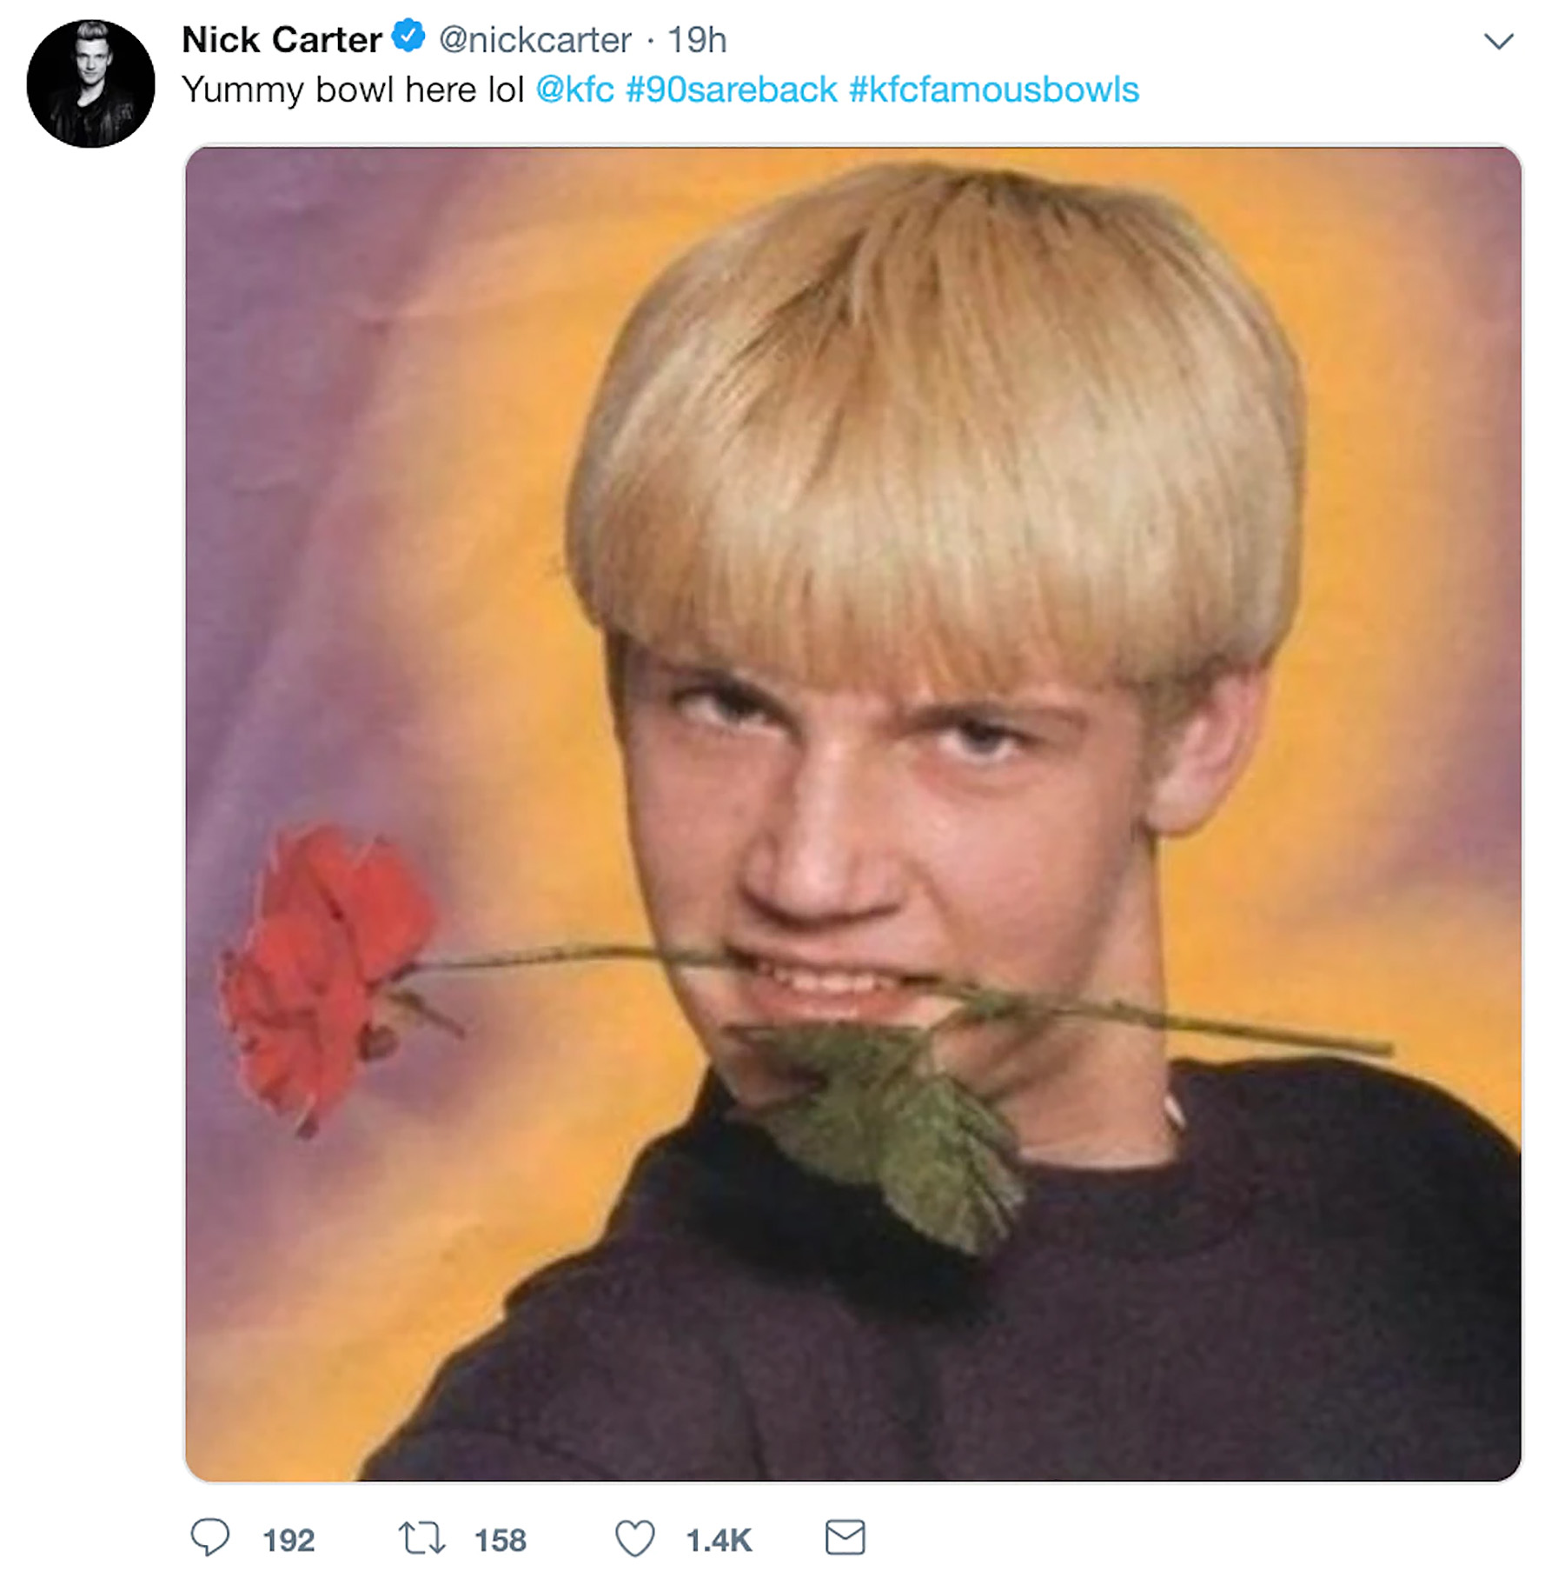Open the #kfcfamousbowls hashtag
Screen dimensions: 1545x1578
click(993, 90)
